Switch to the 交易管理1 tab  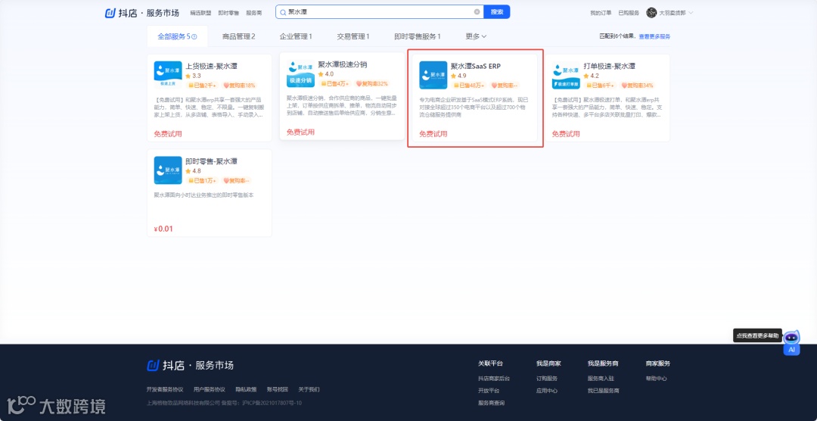[x=353, y=36]
